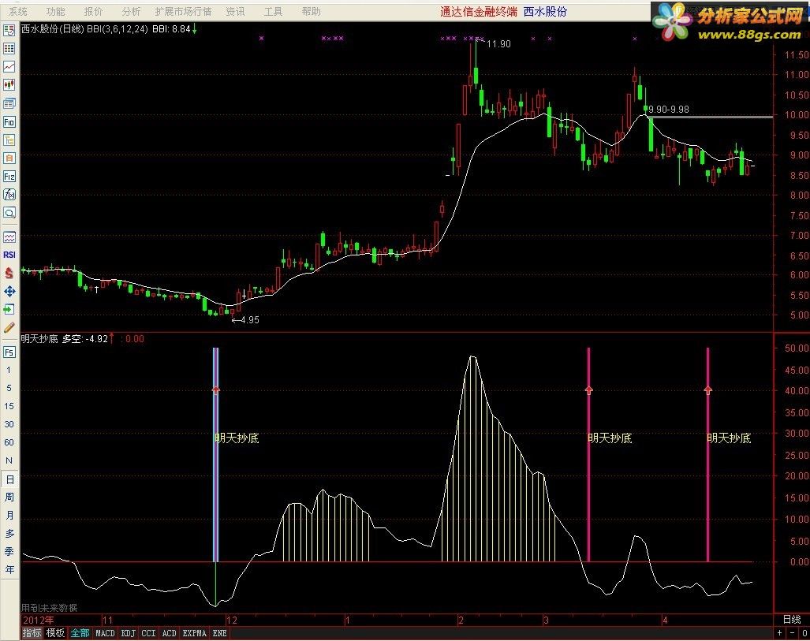The height and width of the screenshot is (641, 810).
Task: Click the minus zoom-out button at bottom right
Action: pos(793,633)
